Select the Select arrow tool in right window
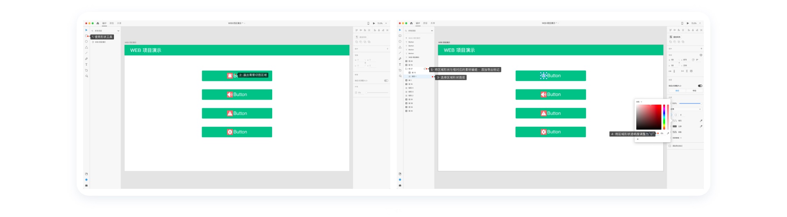787x217 pixels. [x=400, y=30]
